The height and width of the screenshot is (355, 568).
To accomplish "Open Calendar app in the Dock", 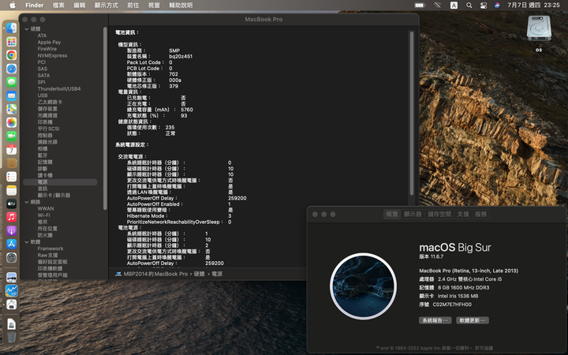I will [x=12, y=150].
